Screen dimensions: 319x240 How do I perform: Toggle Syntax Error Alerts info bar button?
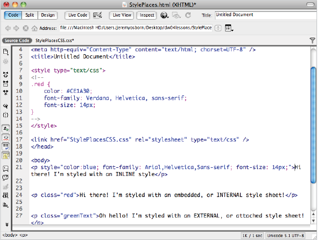6,156
